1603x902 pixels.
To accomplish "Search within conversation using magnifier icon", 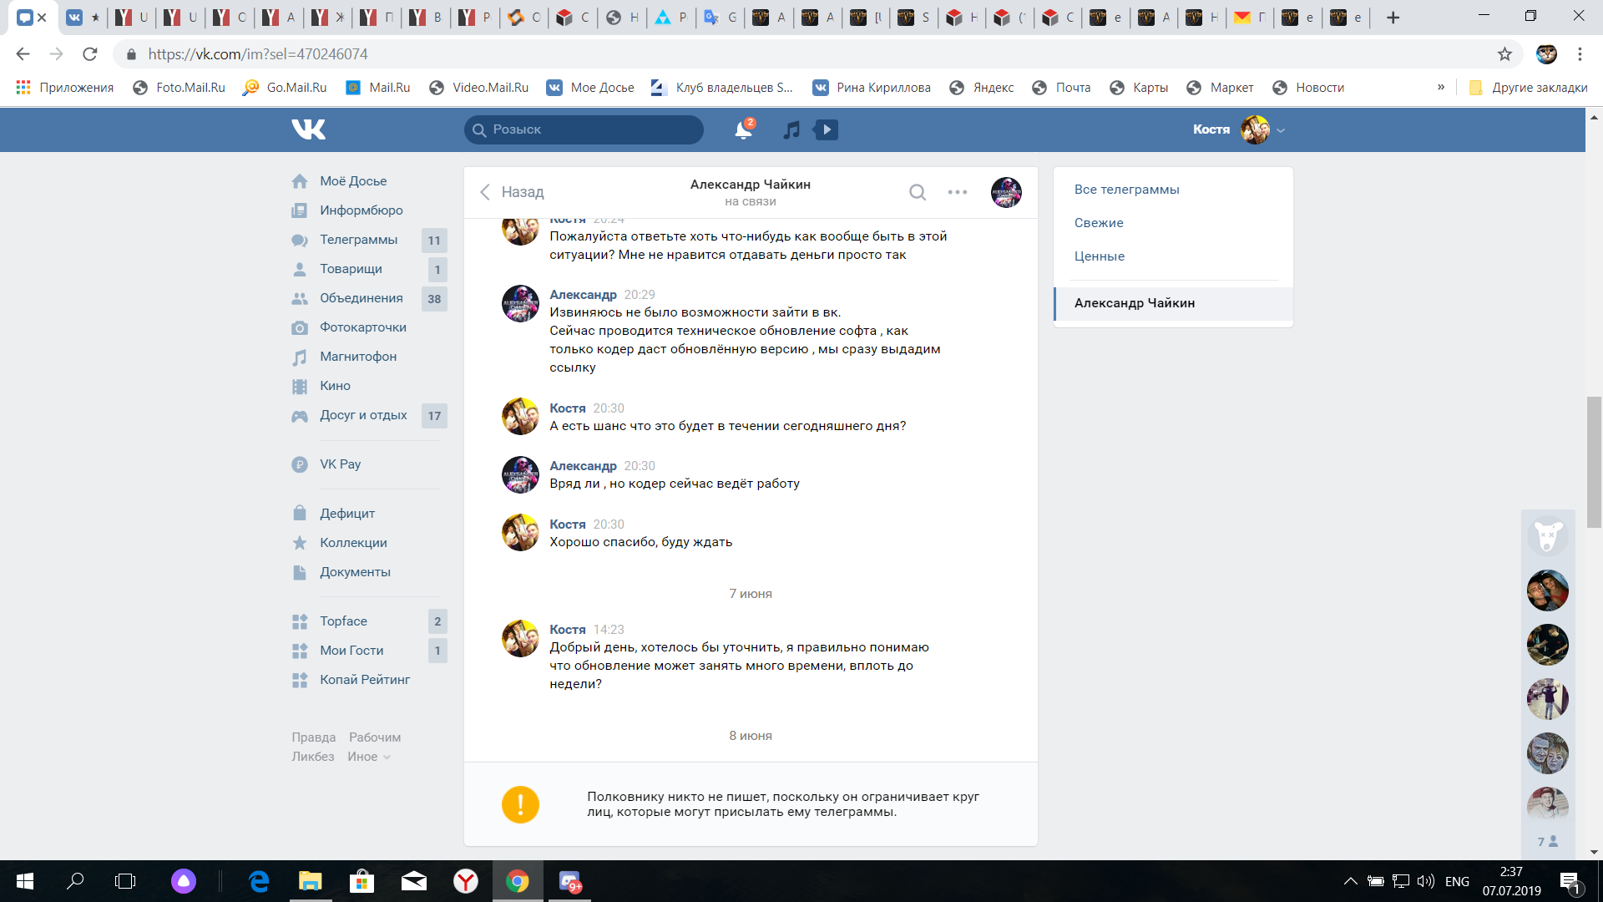I will [917, 192].
